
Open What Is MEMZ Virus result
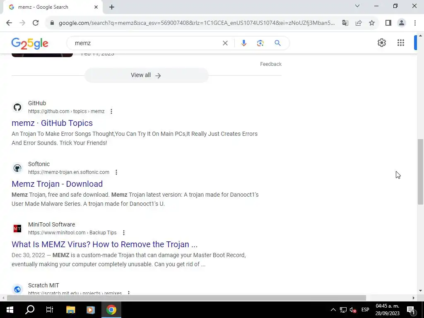pos(105,244)
